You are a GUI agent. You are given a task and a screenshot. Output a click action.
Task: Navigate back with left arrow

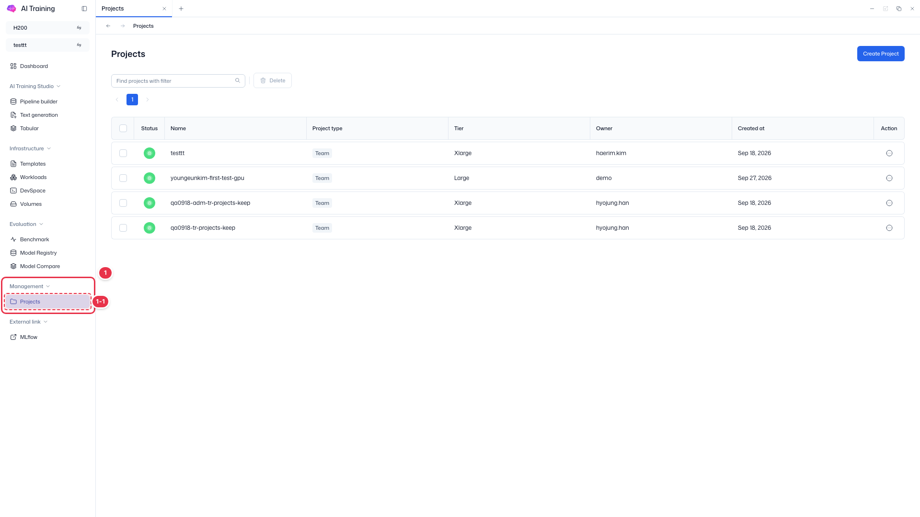click(x=108, y=26)
